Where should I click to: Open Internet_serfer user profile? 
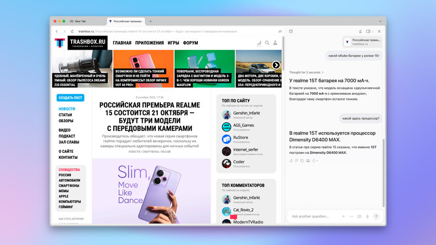(x=246, y=150)
